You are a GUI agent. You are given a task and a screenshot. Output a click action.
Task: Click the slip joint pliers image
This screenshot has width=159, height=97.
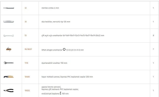tap(9, 77)
